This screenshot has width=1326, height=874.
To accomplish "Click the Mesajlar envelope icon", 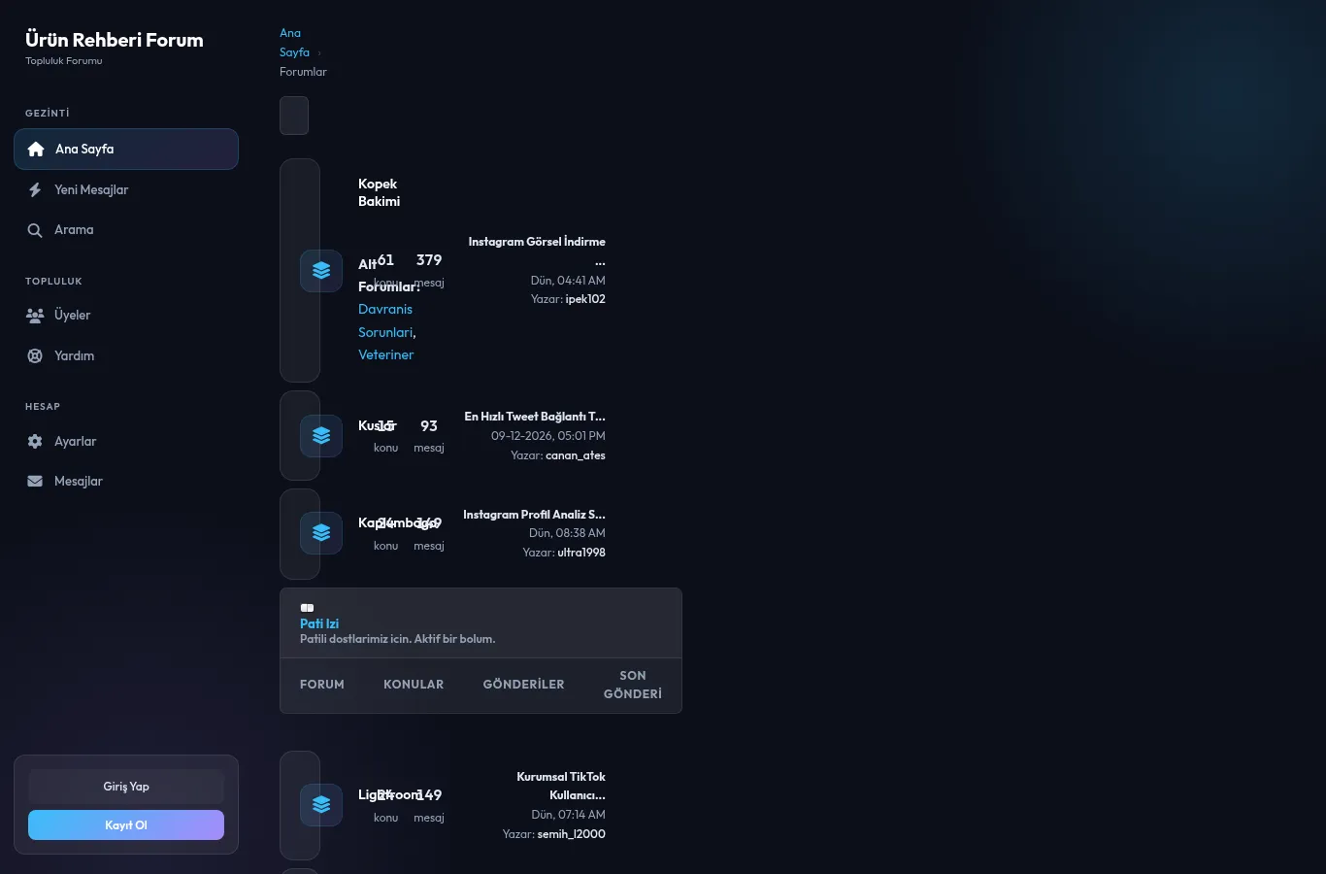I will coord(35,482).
